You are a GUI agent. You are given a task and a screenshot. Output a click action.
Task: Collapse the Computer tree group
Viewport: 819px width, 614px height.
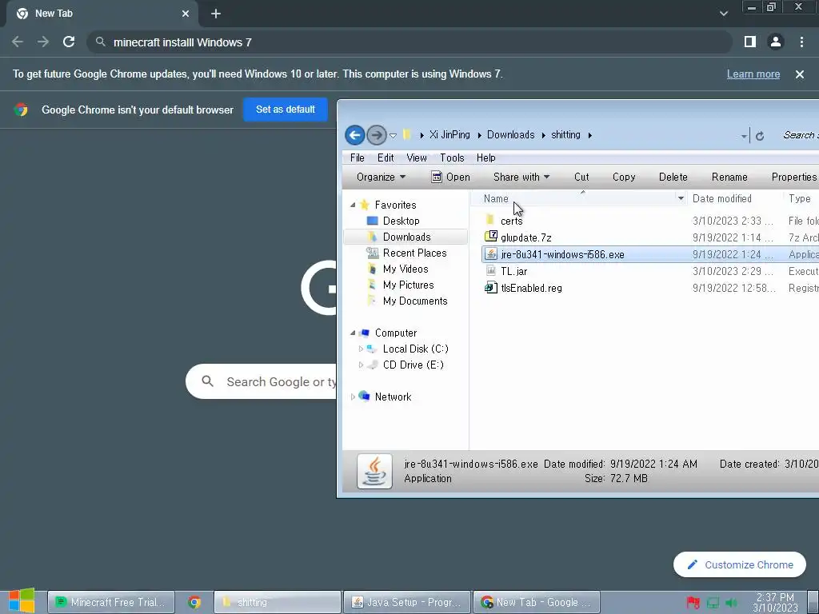[353, 333]
